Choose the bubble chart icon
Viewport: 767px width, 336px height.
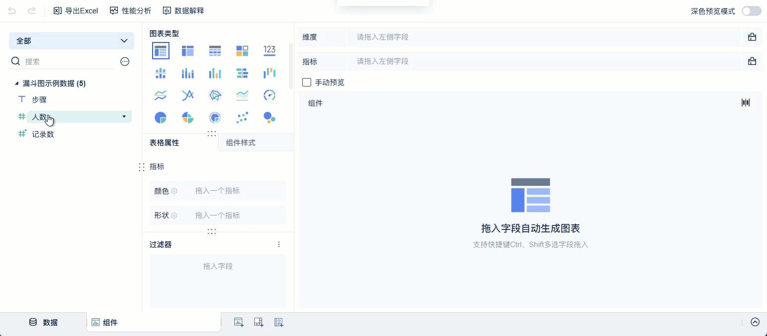270,118
